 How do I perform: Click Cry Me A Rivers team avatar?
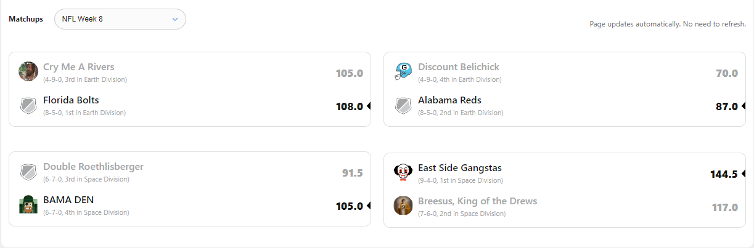click(28, 71)
